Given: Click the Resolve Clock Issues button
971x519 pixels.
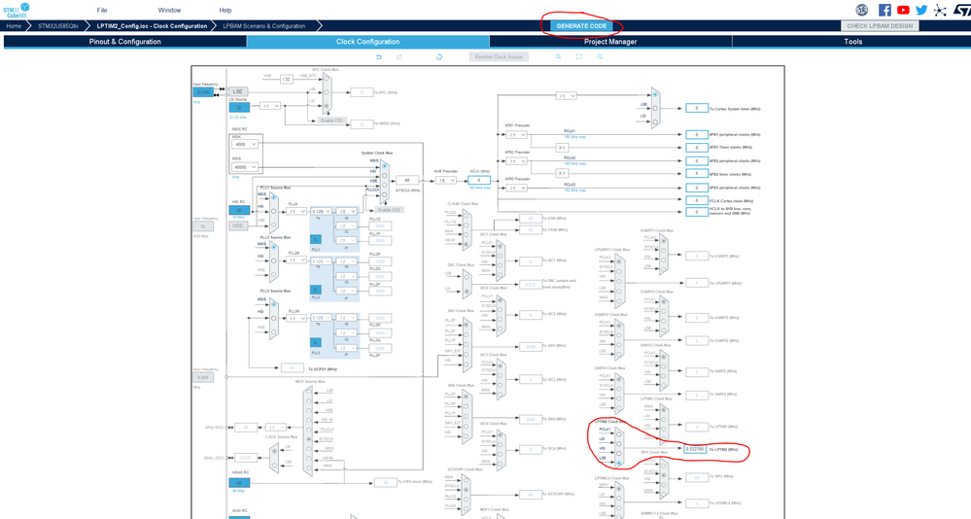Looking at the screenshot, I should [499, 56].
